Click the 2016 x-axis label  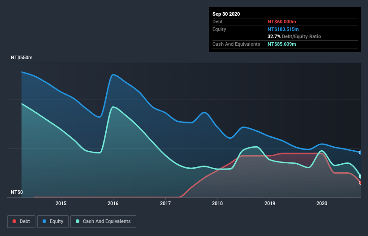point(113,203)
